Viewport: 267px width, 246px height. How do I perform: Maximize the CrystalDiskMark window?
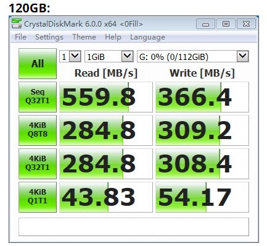pyautogui.click(x=226, y=24)
